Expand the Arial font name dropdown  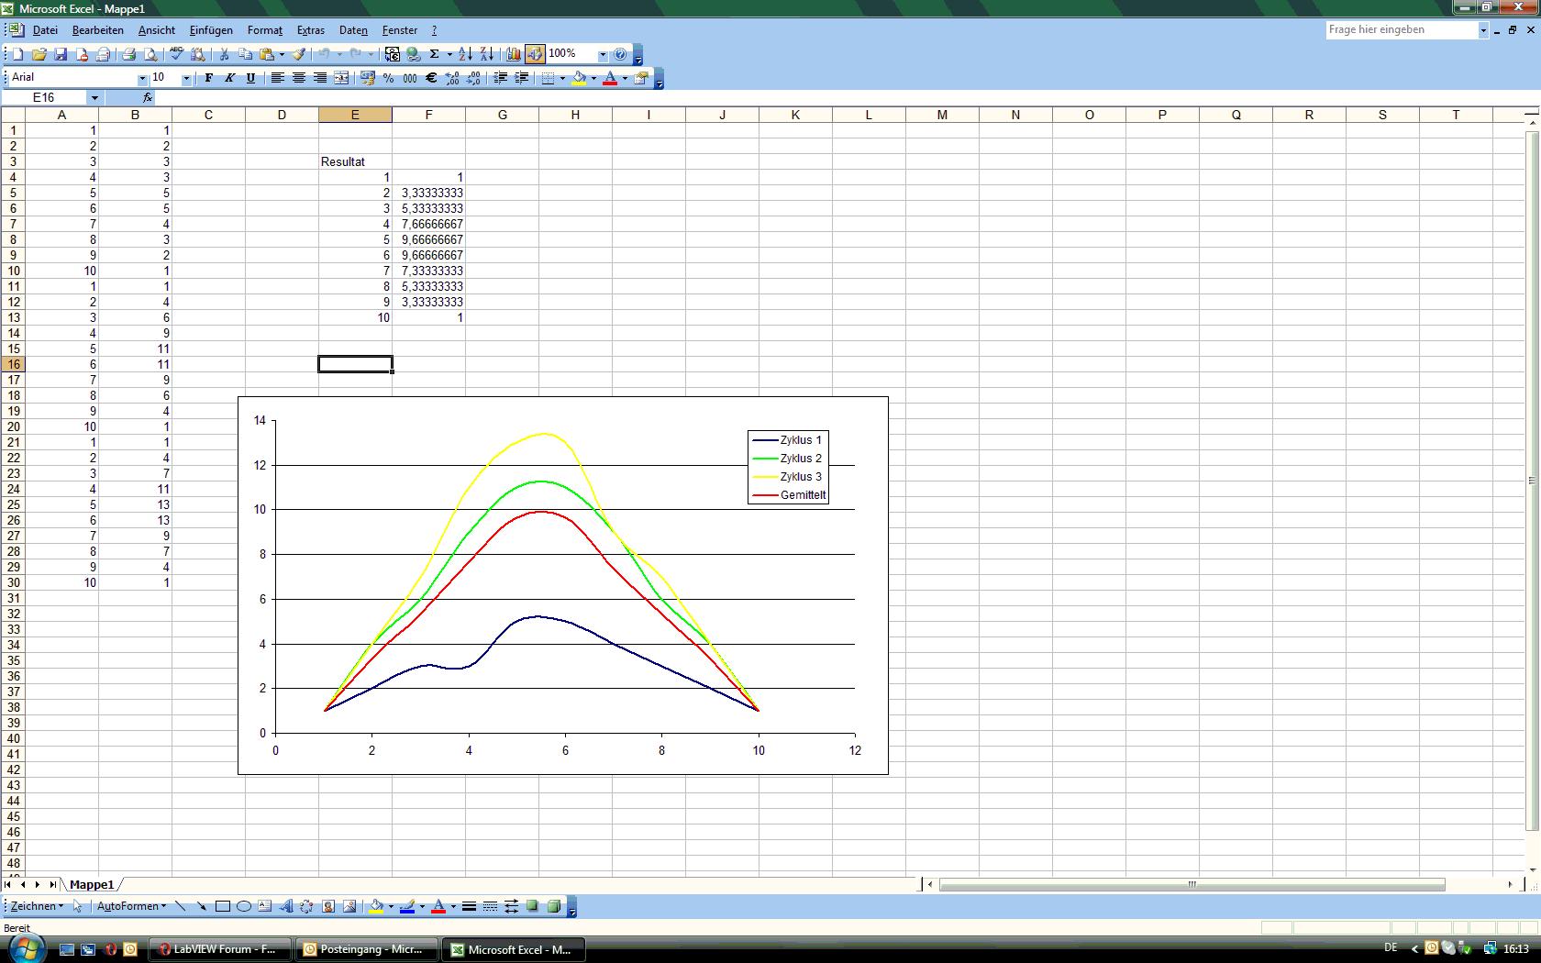tap(142, 78)
